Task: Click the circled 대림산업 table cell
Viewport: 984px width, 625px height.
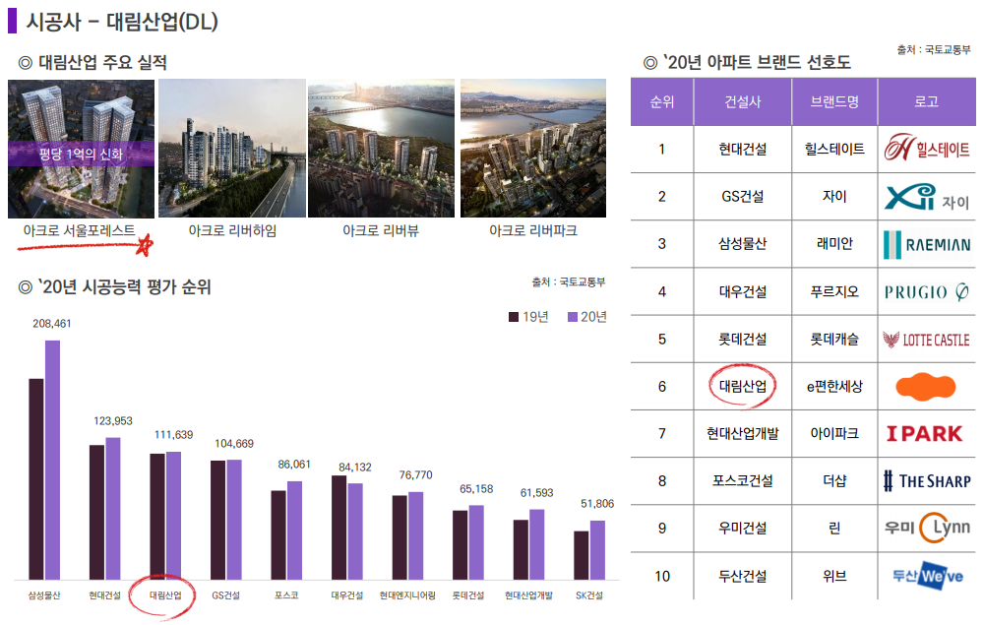Action: pyautogui.click(x=742, y=387)
